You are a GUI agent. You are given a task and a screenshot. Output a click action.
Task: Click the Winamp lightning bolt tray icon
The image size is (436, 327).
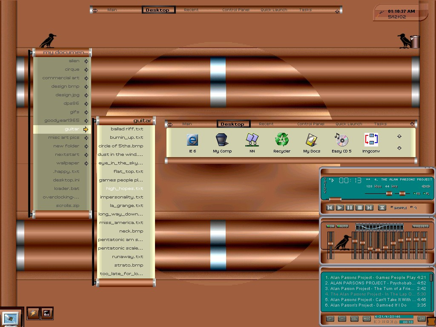tap(33, 314)
